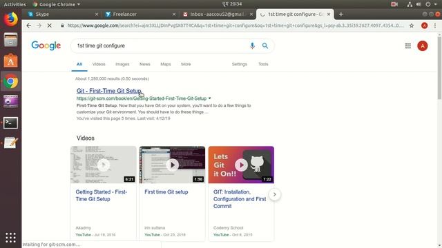The image size is (442, 248).
Task: Open the Google account avatar
Action: pos(422,46)
